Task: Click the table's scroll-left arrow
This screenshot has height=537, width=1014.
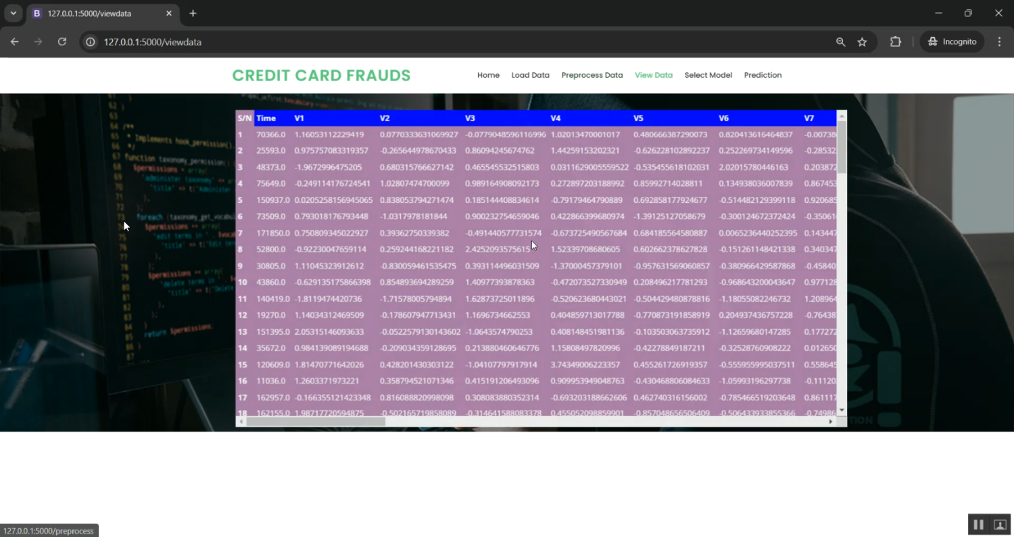Action: click(241, 421)
